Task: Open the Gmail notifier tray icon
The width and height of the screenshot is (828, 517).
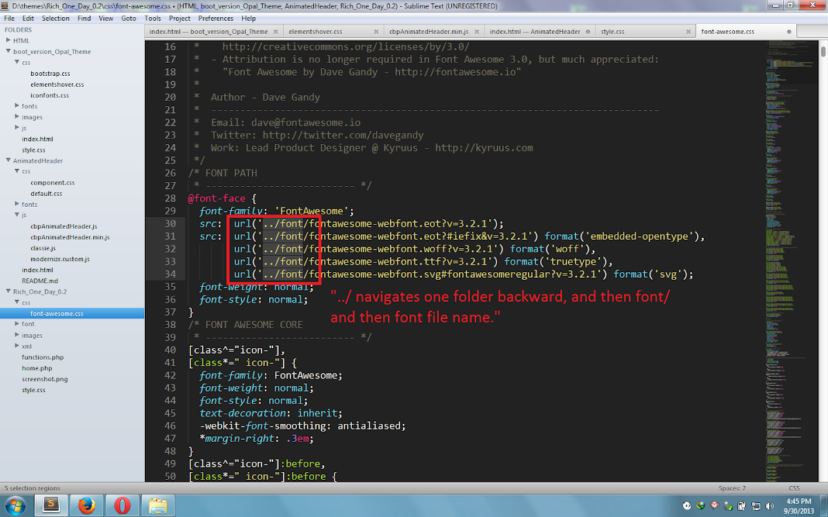Action: (715, 505)
